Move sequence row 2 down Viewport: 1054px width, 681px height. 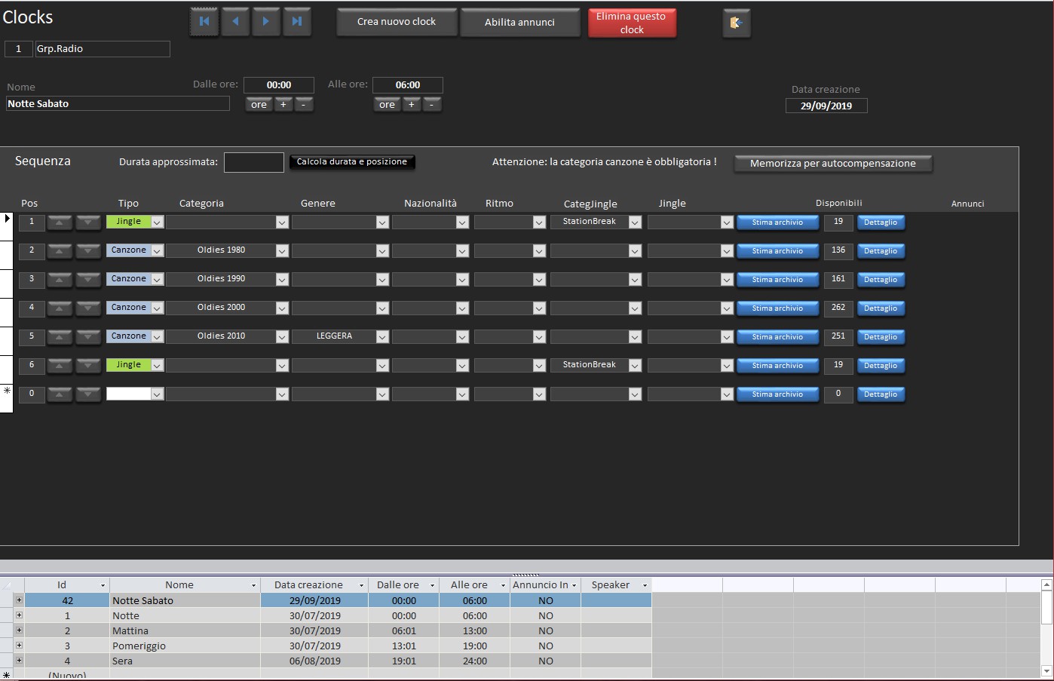[88, 250]
